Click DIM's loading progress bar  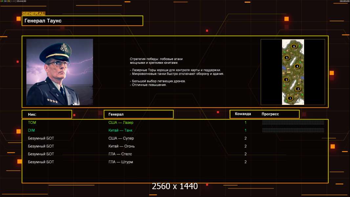(x=293, y=130)
